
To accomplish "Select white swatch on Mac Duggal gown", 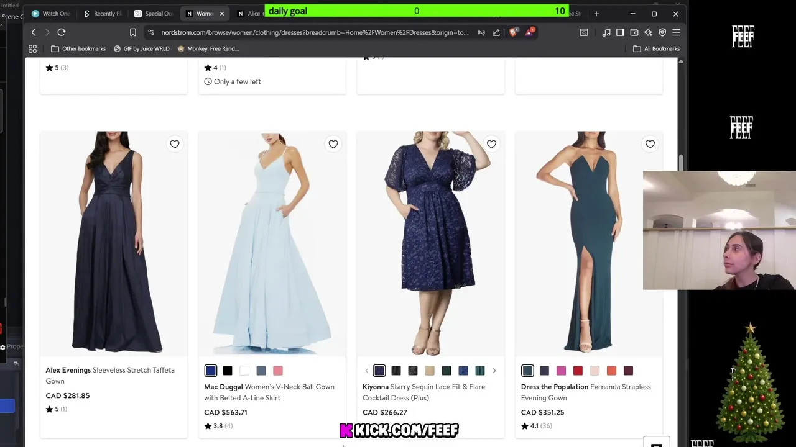I will click(x=244, y=371).
